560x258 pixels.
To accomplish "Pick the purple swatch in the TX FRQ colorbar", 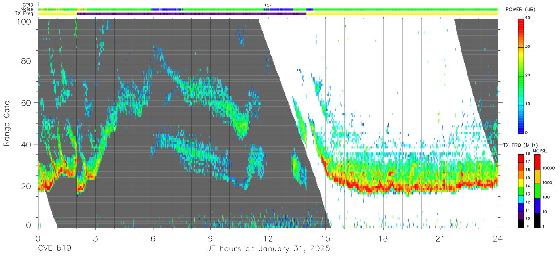I will 521,215.
